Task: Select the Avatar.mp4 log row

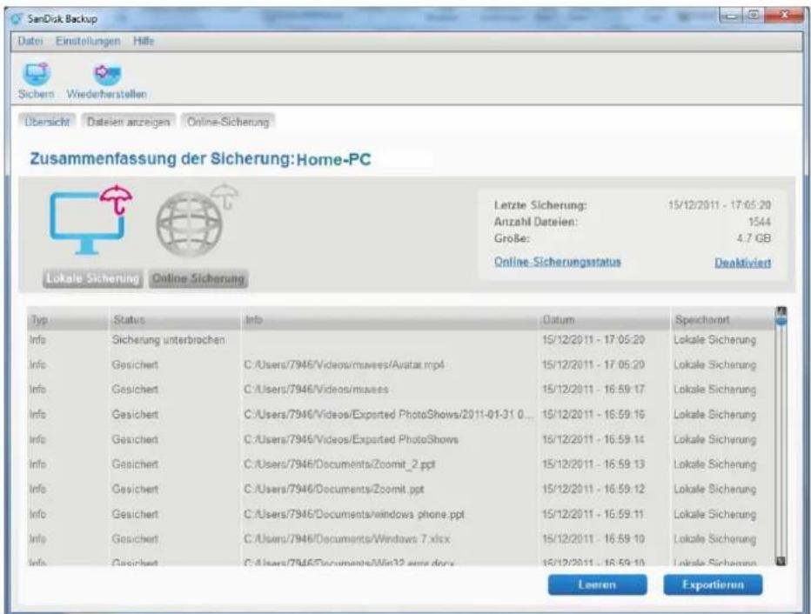Action: click(x=401, y=365)
